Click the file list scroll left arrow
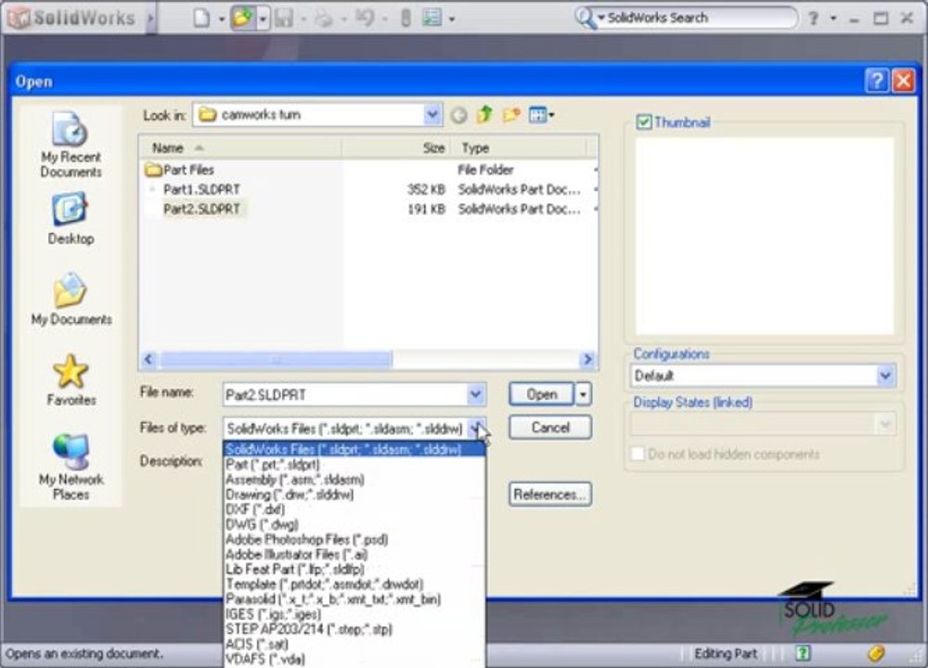 [148, 359]
